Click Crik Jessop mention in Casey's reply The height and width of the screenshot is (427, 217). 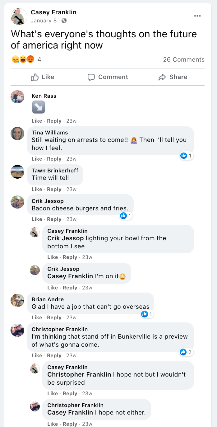pos(65,238)
